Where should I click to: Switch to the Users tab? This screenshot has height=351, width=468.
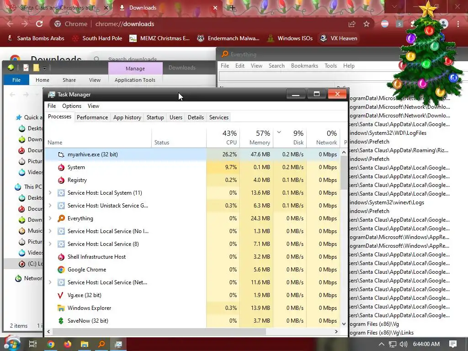pos(176,117)
